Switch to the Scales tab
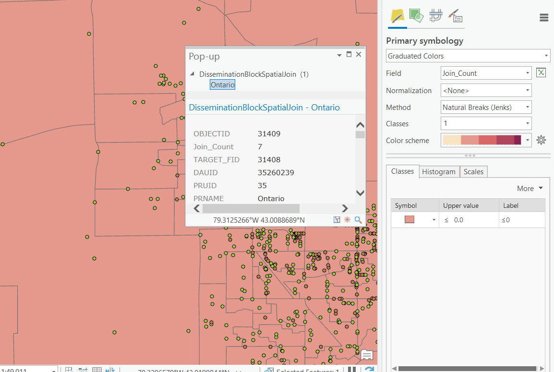Screen dimensions: 554x372 [x=473, y=172]
